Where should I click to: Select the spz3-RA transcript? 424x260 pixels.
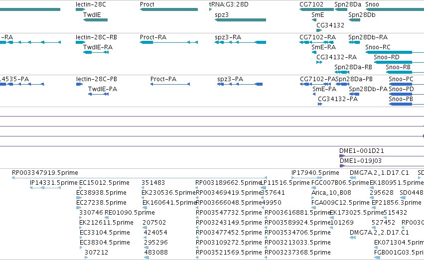click(x=240, y=42)
